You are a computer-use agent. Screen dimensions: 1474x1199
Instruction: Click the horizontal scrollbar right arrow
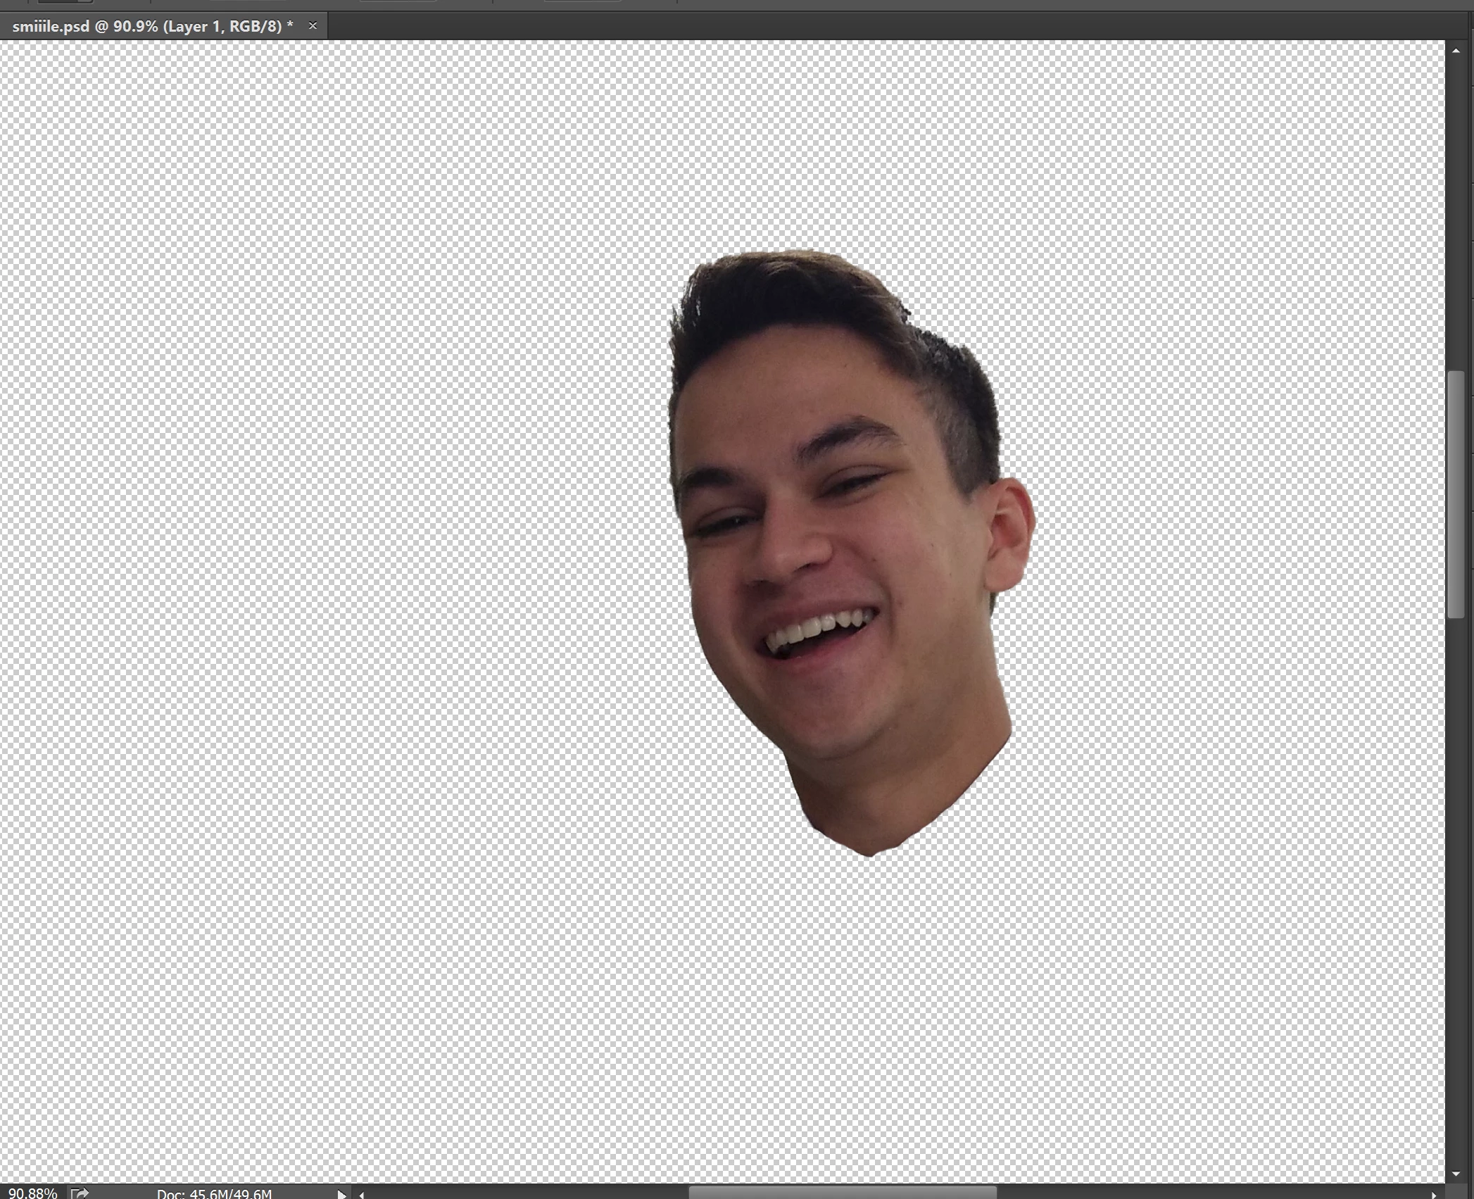click(x=1433, y=1194)
